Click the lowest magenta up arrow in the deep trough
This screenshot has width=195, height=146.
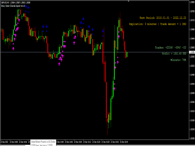[x=114, y=89]
